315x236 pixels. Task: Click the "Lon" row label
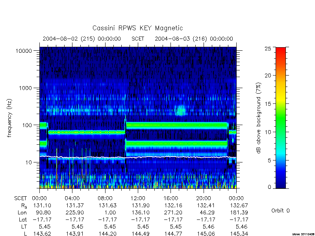22,212
